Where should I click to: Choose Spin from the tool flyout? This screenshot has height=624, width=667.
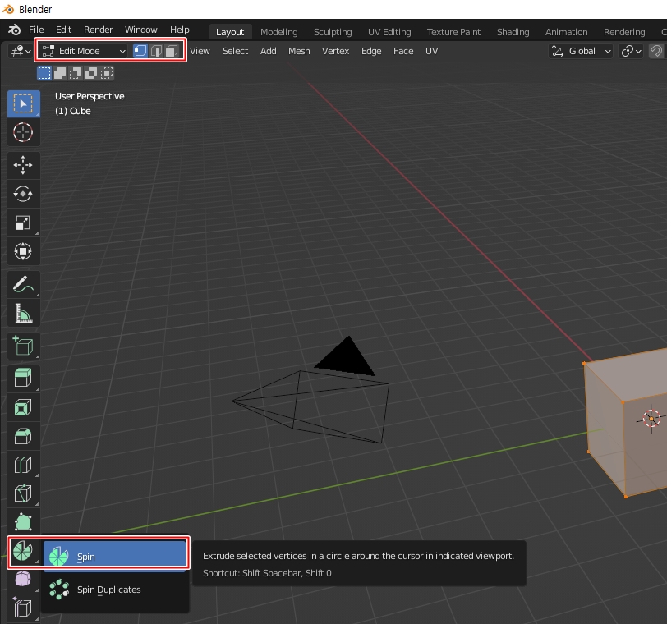(x=115, y=557)
